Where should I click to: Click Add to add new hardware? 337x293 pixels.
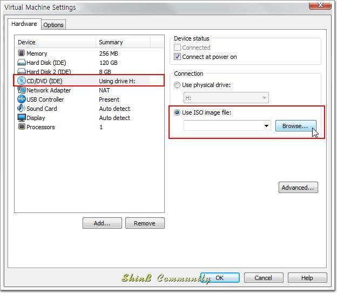point(102,223)
